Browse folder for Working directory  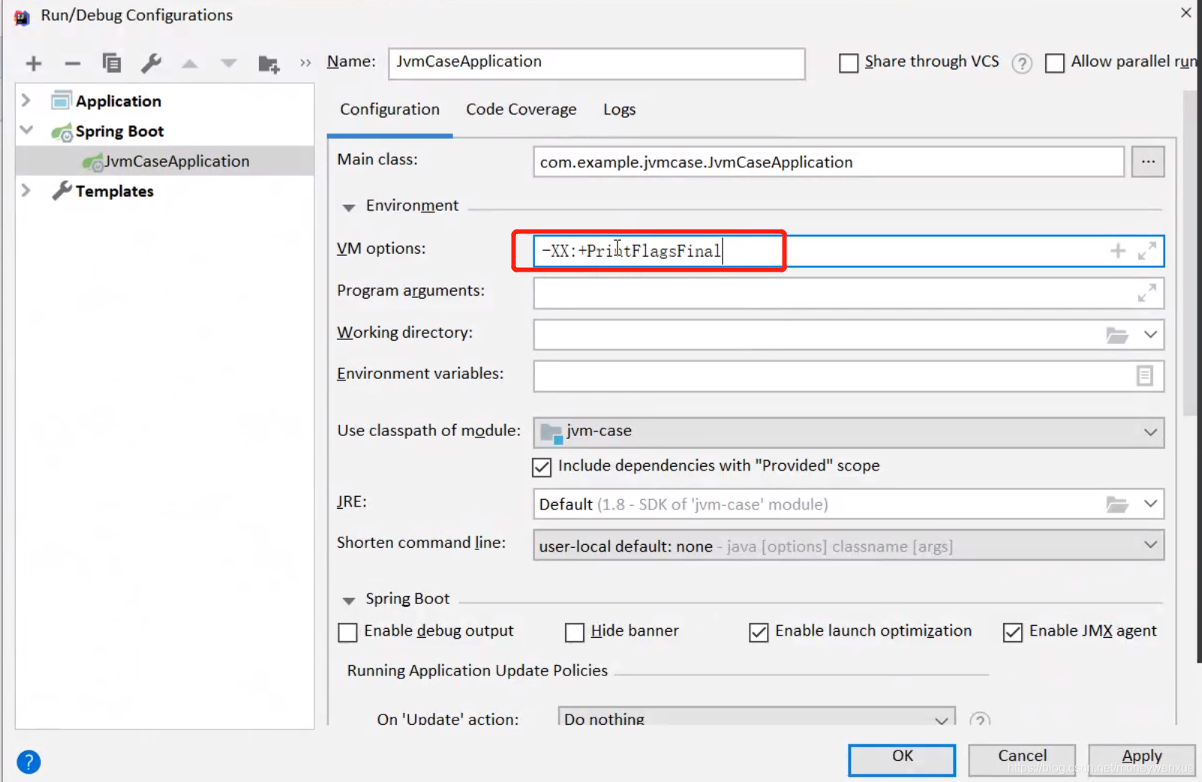pyautogui.click(x=1117, y=335)
